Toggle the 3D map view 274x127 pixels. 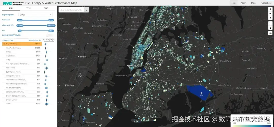click(x=270, y=33)
